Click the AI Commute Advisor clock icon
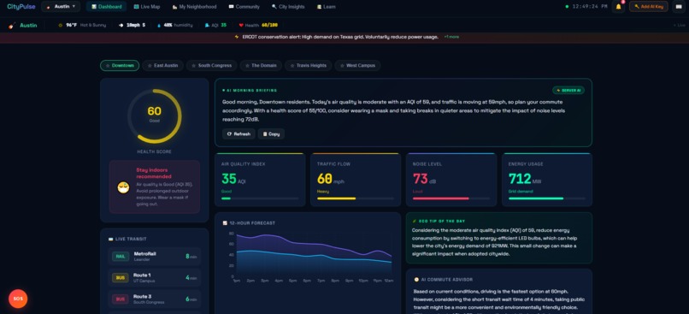This screenshot has width=689, height=314. coord(416,279)
